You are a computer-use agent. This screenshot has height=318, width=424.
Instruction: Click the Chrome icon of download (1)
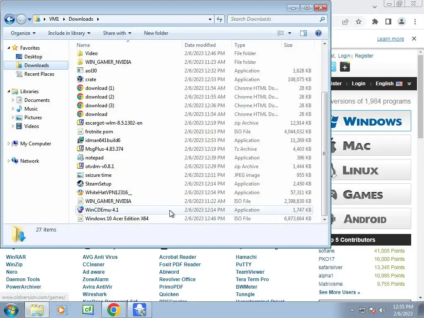(80, 88)
